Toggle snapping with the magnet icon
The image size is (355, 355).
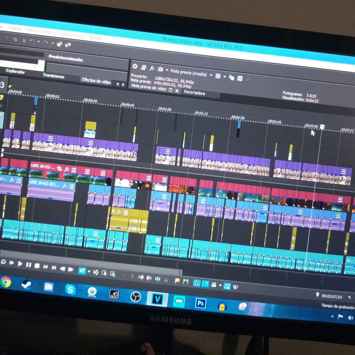[196, 283]
